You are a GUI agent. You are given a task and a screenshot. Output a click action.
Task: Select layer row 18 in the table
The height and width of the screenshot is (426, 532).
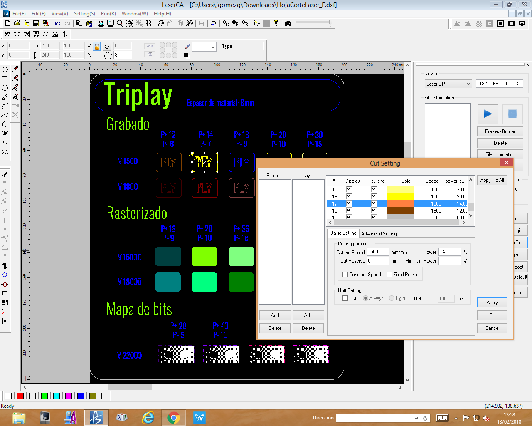coord(397,211)
